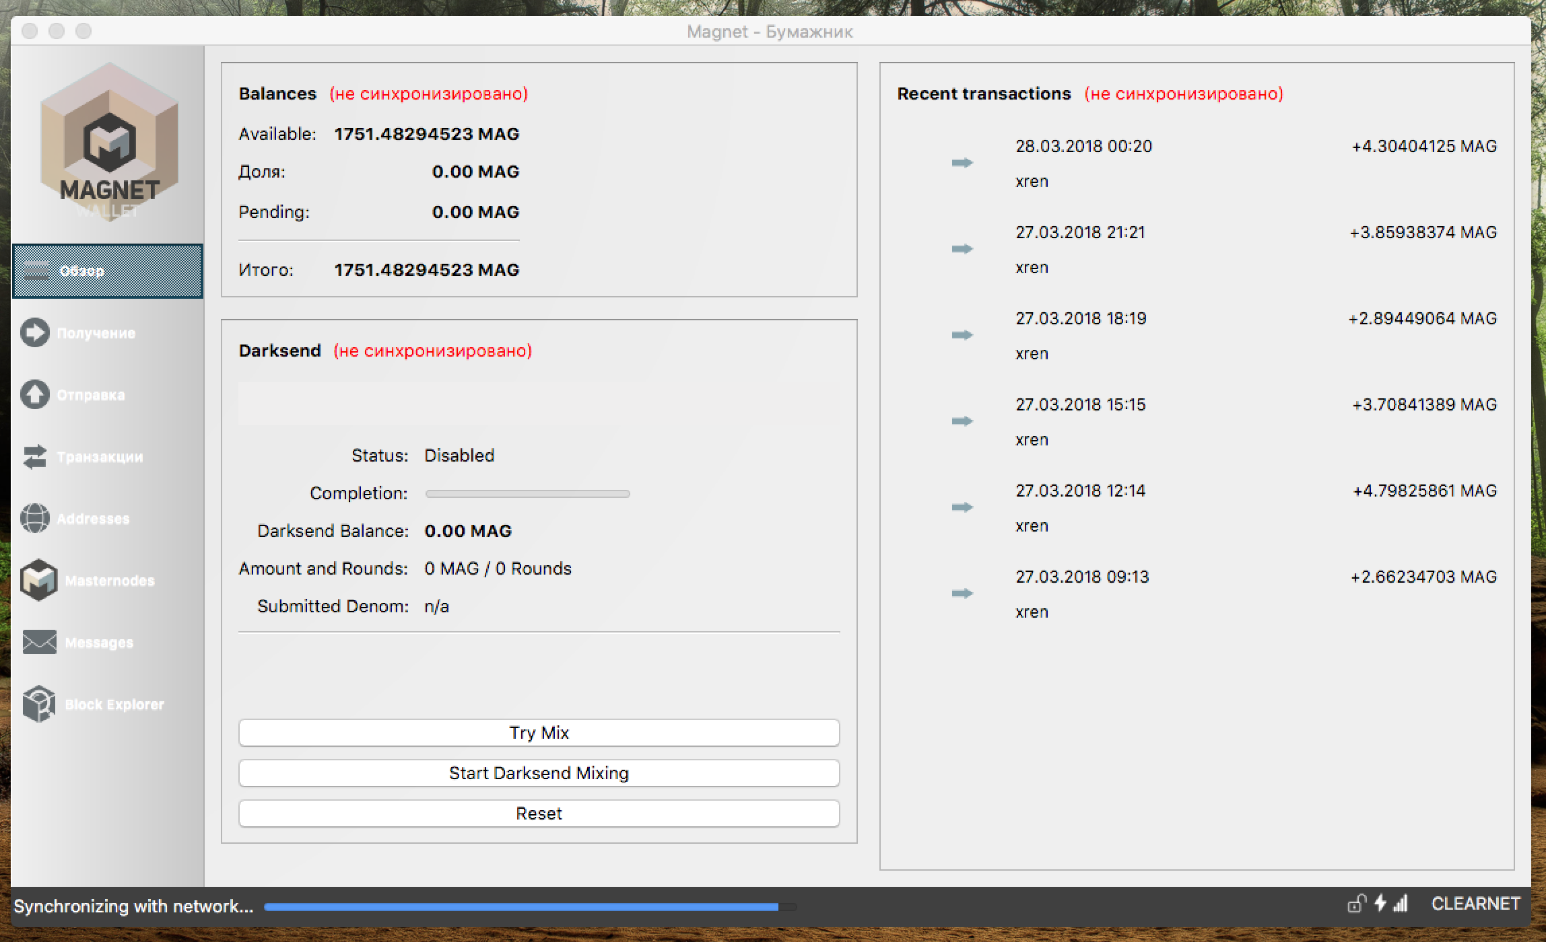Click the 27.03.2018 12:14 transaction date
Viewport: 1546px width, 942px height.
coord(1080,491)
